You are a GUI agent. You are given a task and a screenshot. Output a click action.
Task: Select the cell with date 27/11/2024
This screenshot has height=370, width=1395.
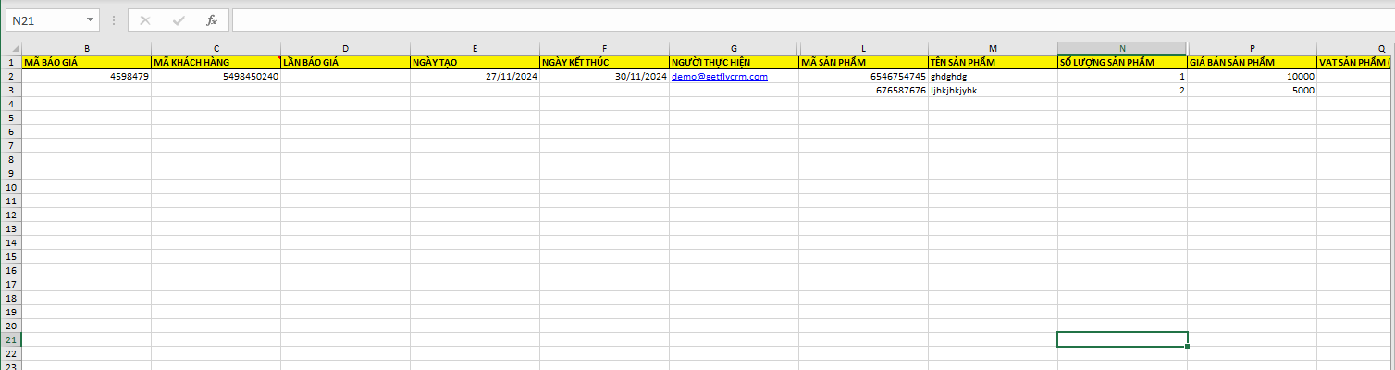pos(475,77)
